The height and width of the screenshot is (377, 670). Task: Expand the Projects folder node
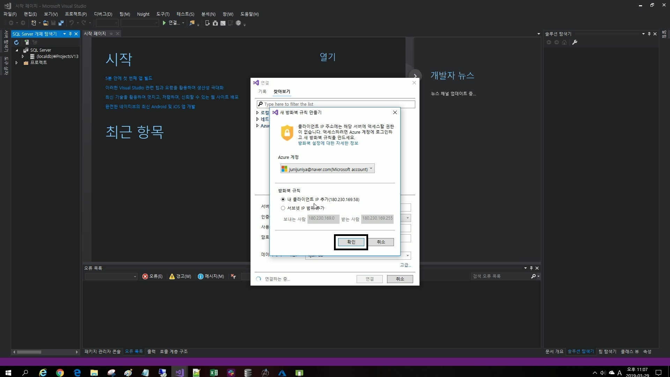[x=16, y=62]
